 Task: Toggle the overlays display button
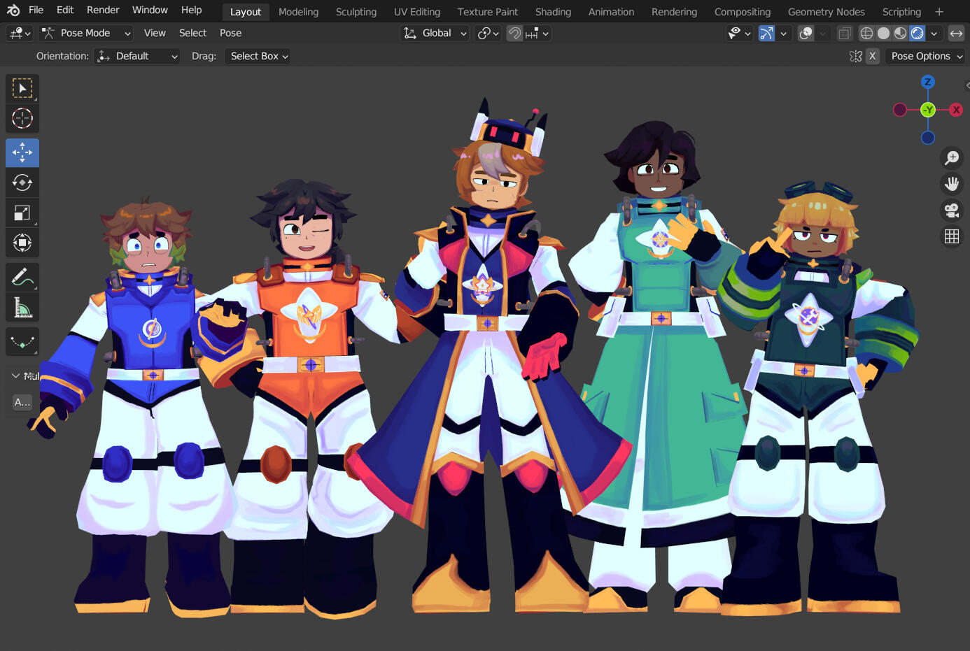tap(806, 33)
